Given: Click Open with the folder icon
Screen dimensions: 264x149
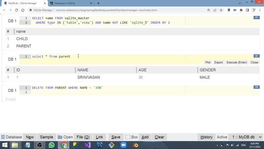Looking at the screenshot, I should [x=65, y=137].
